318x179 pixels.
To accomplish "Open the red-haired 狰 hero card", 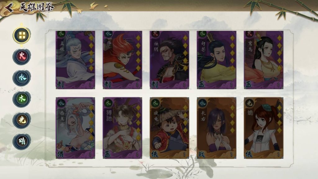I will click(122, 60).
